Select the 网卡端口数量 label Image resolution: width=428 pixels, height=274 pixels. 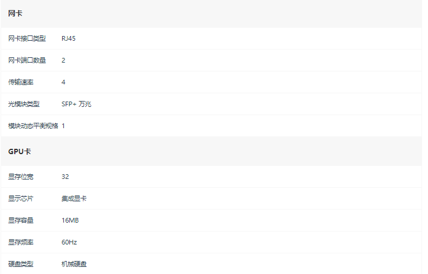[27, 60]
